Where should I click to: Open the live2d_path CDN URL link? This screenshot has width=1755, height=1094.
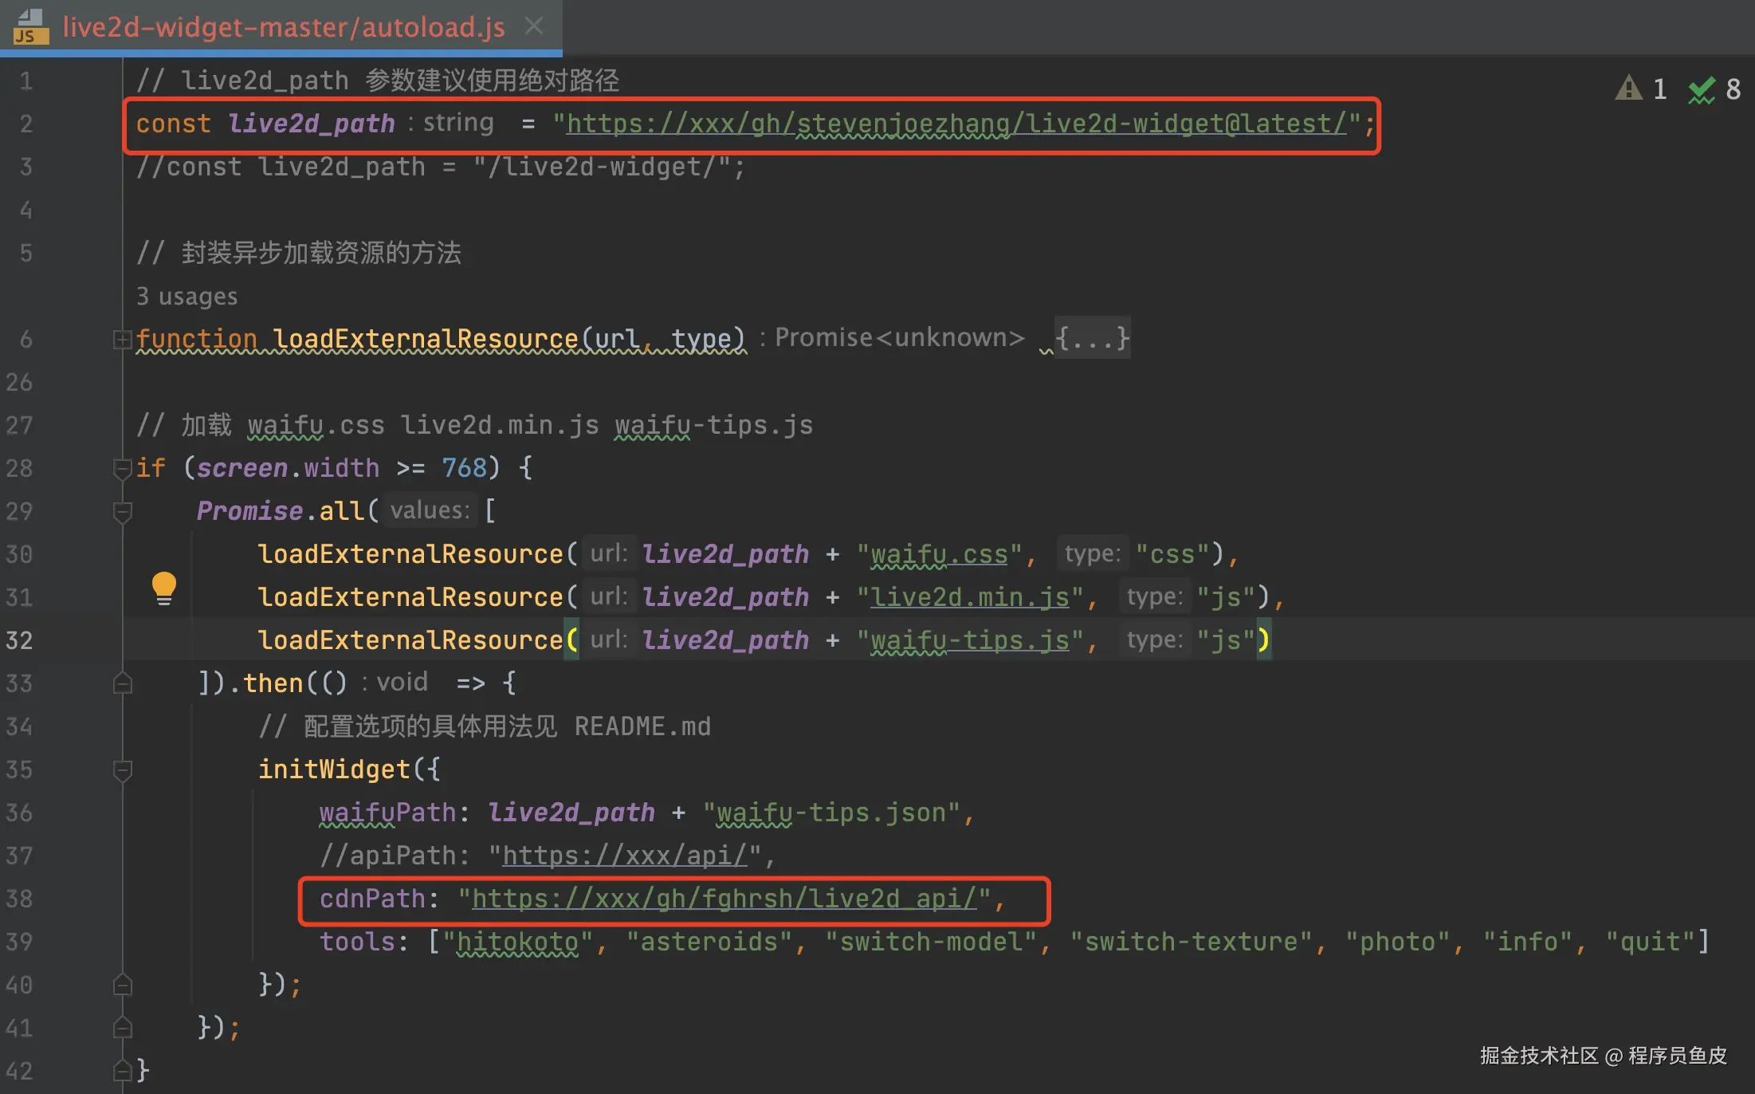[956, 124]
